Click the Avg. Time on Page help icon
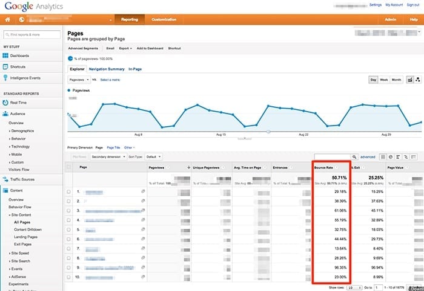The width and height of the screenshot is (424, 291). [265, 168]
